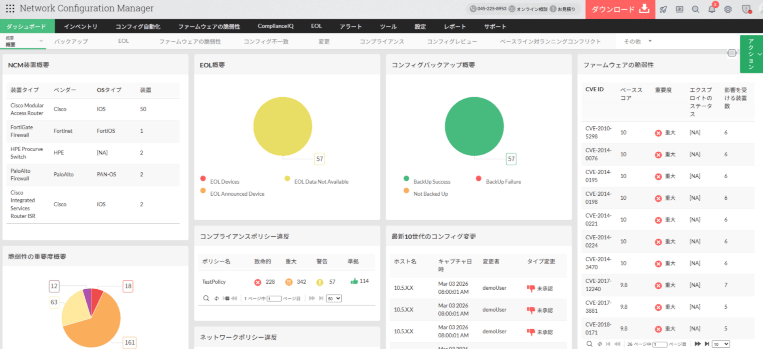This screenshot has width=763, height=349.
Task: Open the settings gear icon in header
Action: 728,9
